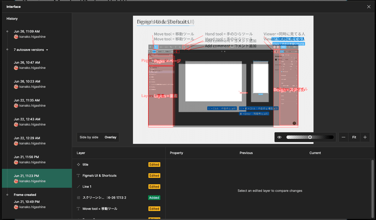
Task: Select the Jun 21, 11:56 PM version
Action: 37,159
